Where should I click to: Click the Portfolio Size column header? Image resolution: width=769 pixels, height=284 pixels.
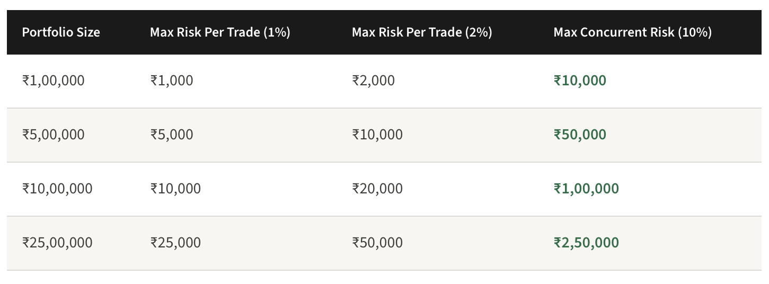click(61, 32)
